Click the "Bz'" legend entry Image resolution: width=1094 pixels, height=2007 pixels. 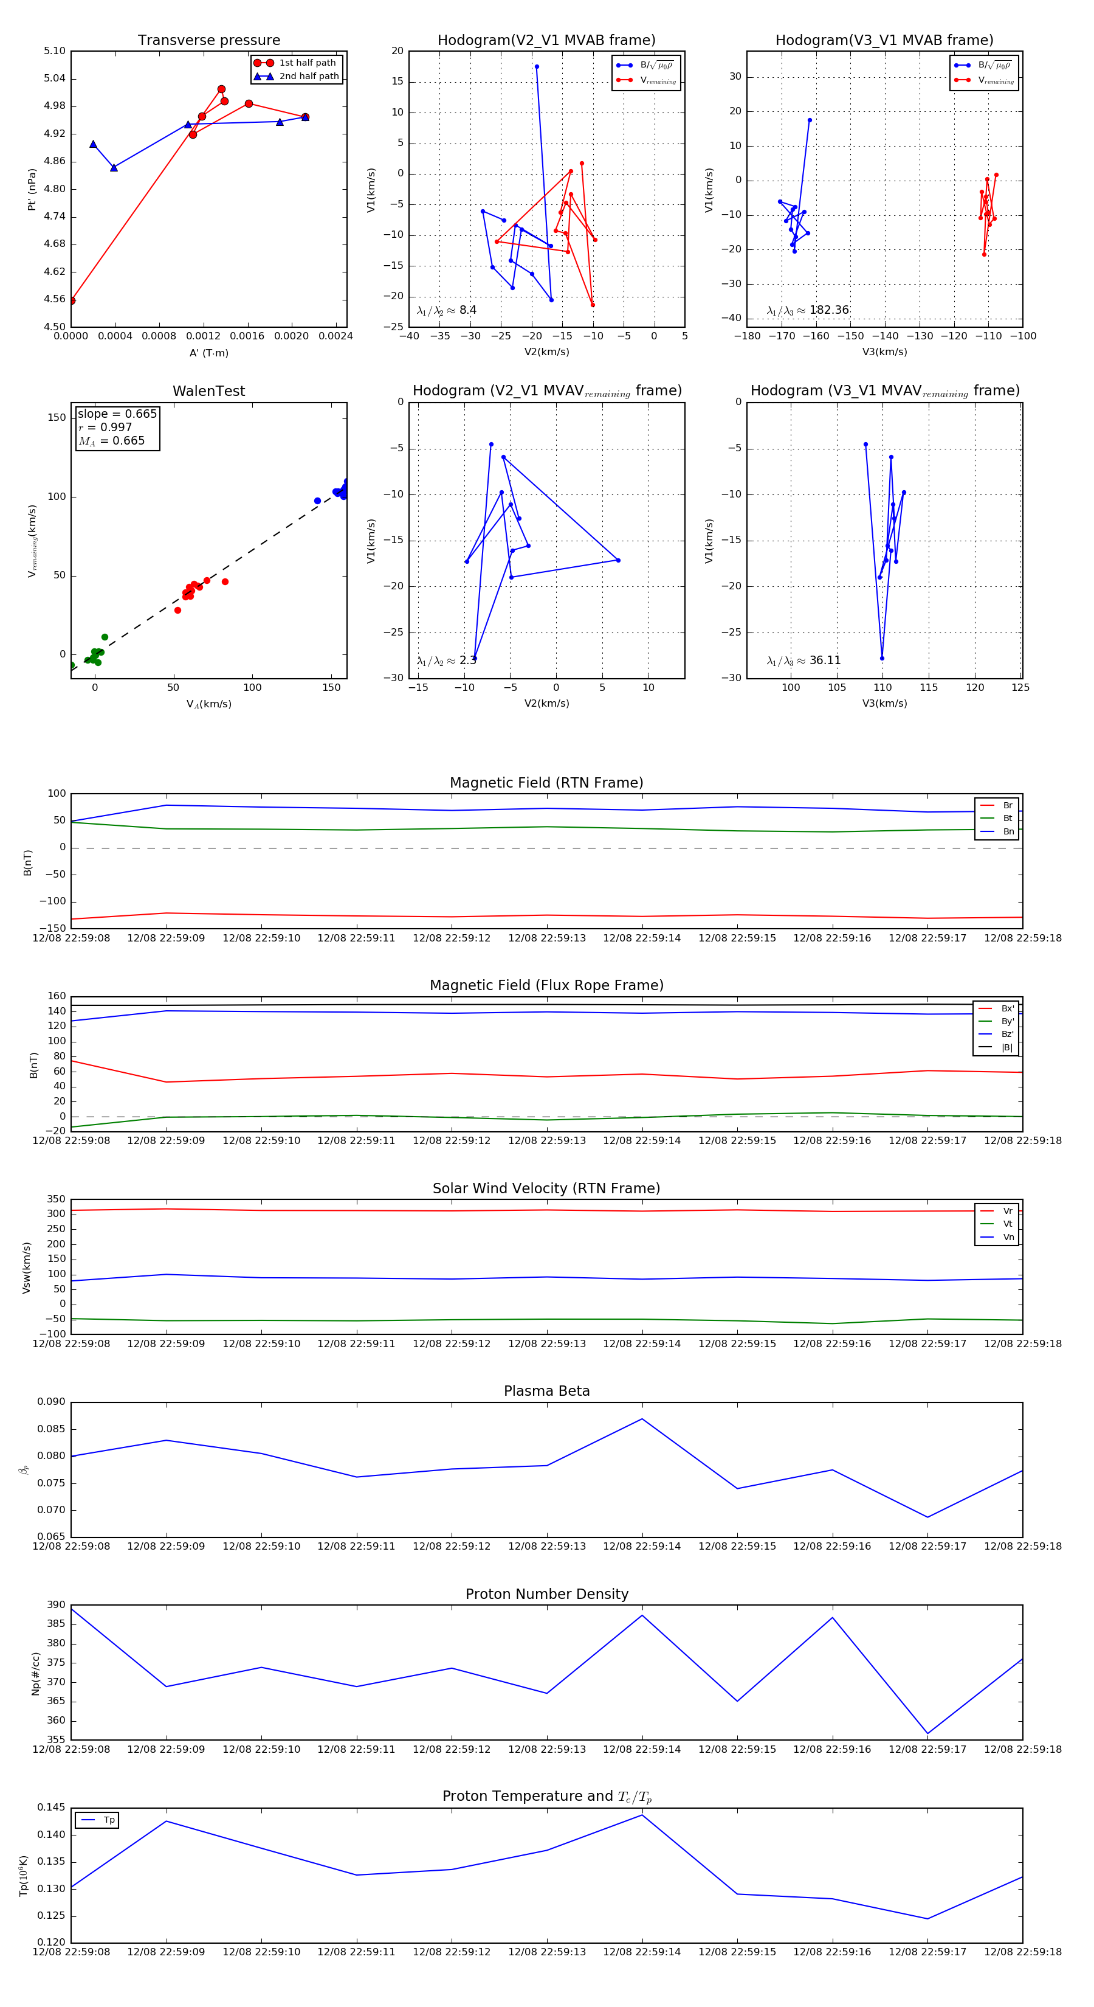coord(996,1034)
